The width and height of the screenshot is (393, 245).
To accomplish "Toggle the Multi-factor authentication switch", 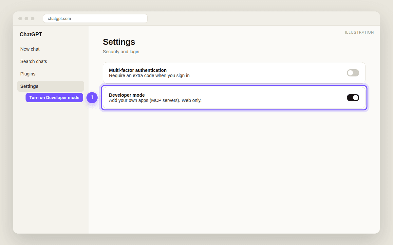I will 353,73.
